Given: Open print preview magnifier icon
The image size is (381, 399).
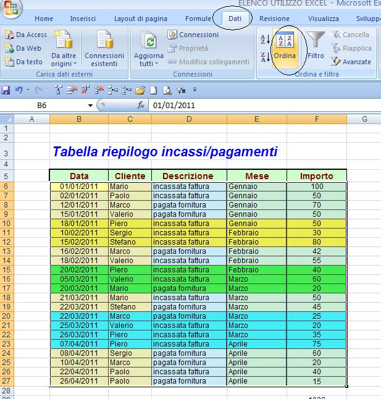Looking at the screenshot, I should point(167,90).
